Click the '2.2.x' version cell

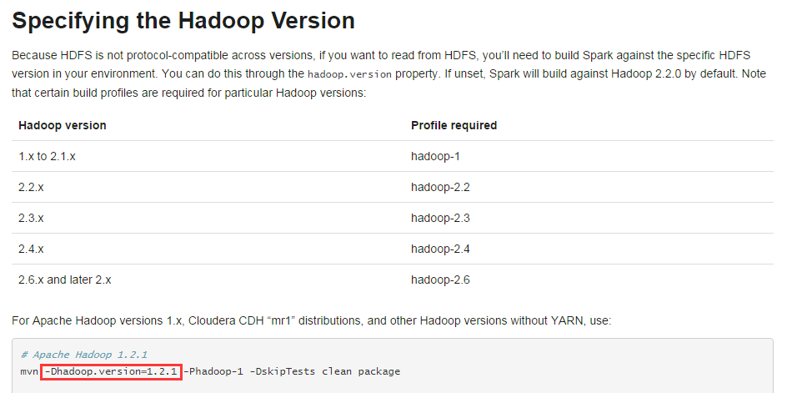point(31,187)
